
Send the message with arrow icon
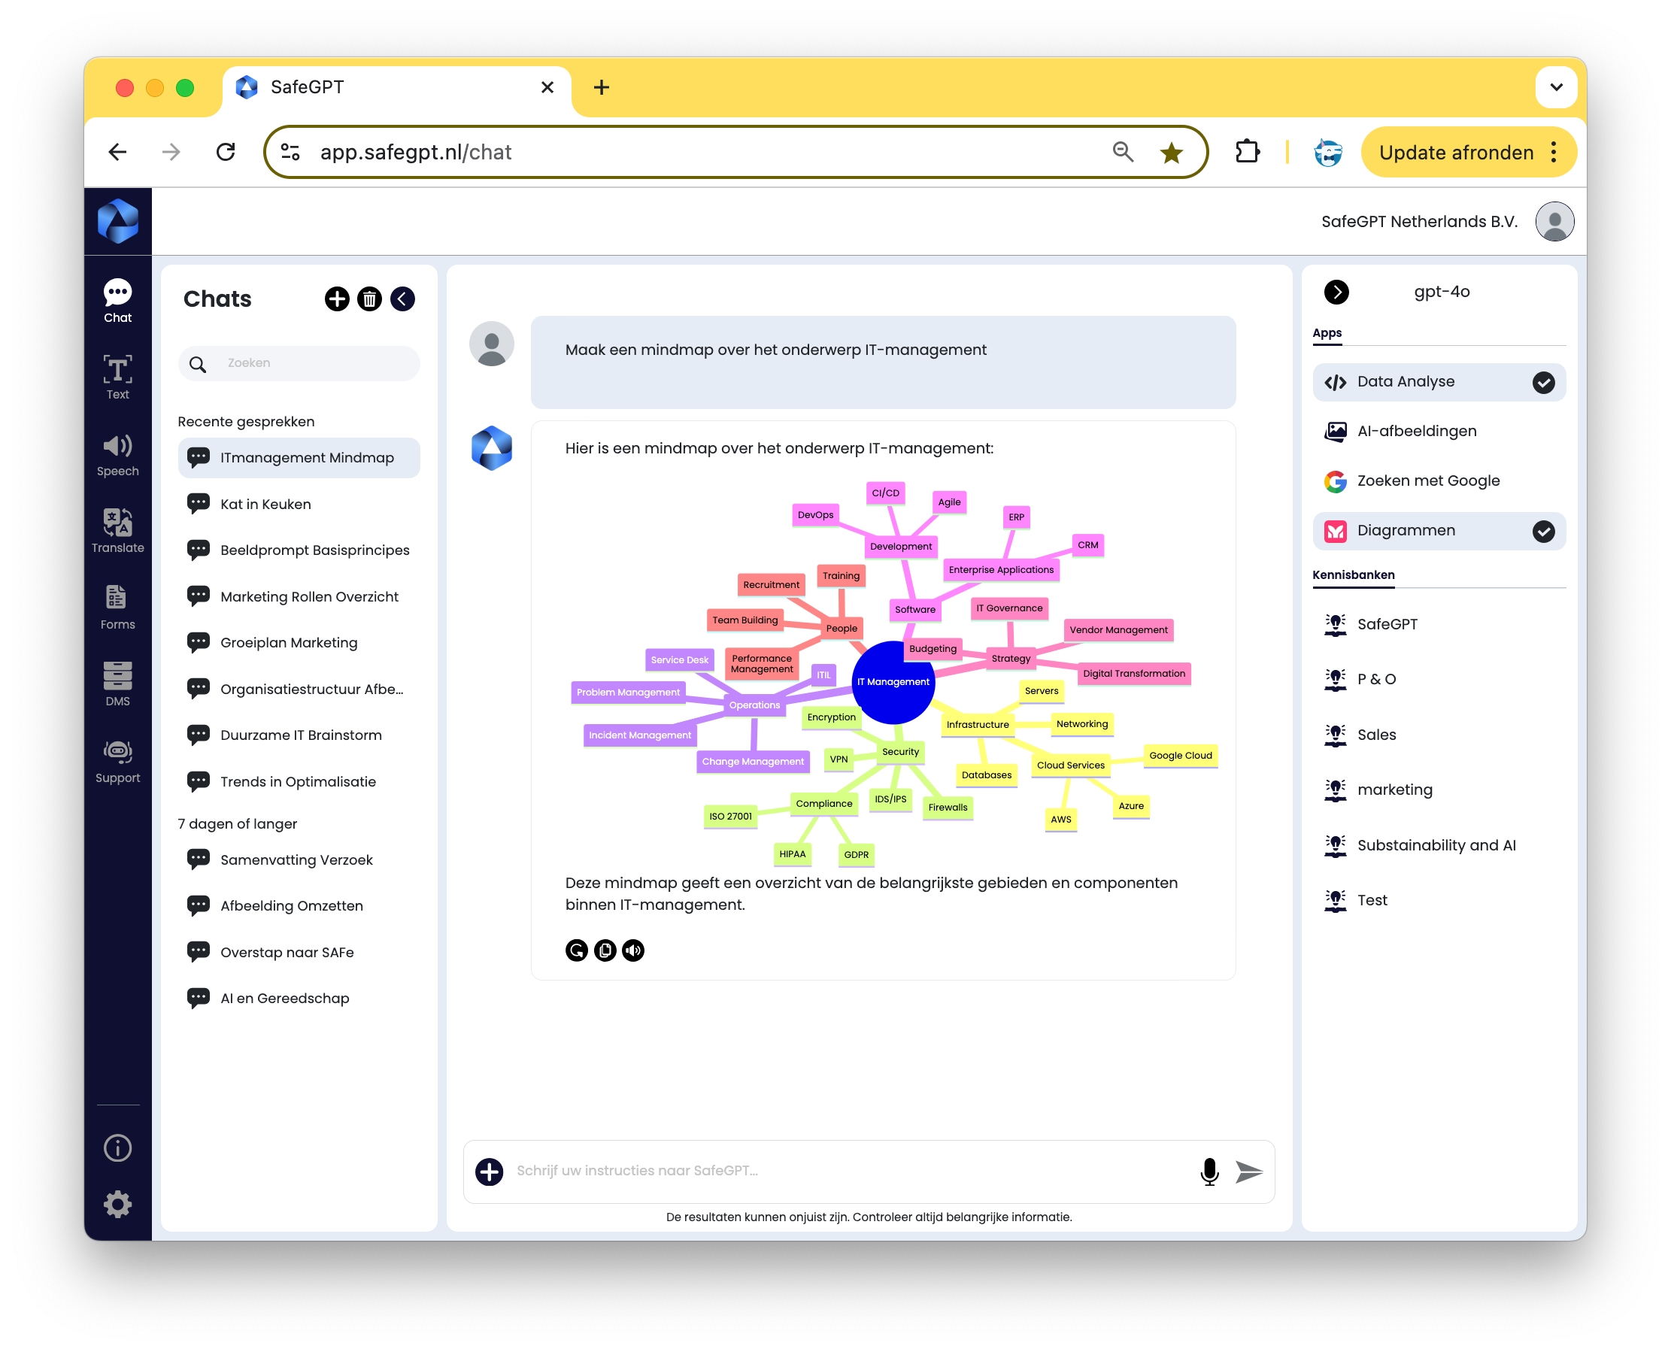[1249, 1172]
